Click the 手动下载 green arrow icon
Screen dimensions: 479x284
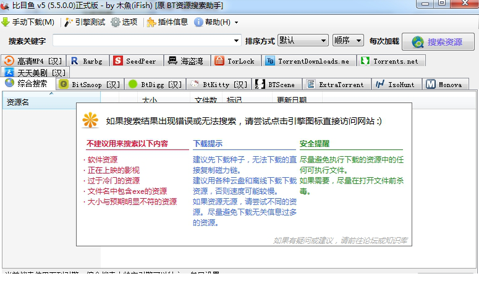coord(6,22)
